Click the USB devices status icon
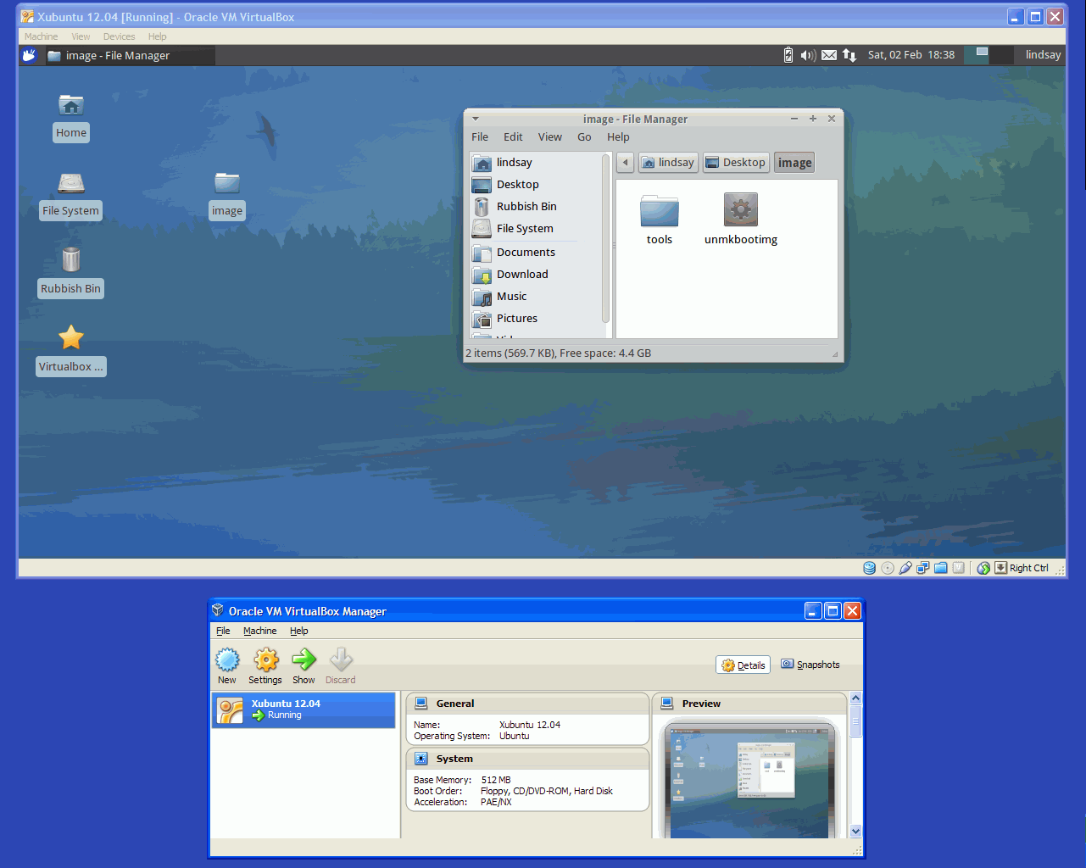The height and width of the screenshot is (868, 1086). (905, 568)
